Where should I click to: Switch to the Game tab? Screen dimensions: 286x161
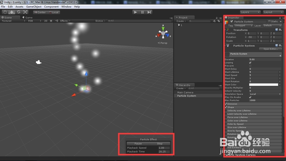27,17
